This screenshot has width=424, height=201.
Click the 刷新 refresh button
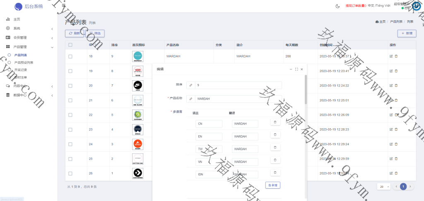(75, 33)
